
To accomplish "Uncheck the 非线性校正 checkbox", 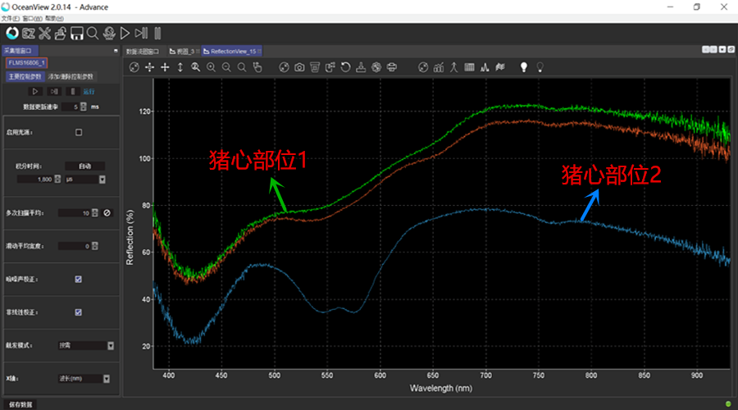I will 79,312.
